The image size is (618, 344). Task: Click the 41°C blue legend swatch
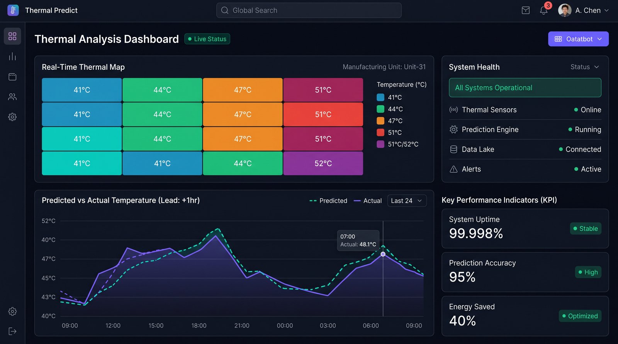pyautogui.click(x=380, y=97)
